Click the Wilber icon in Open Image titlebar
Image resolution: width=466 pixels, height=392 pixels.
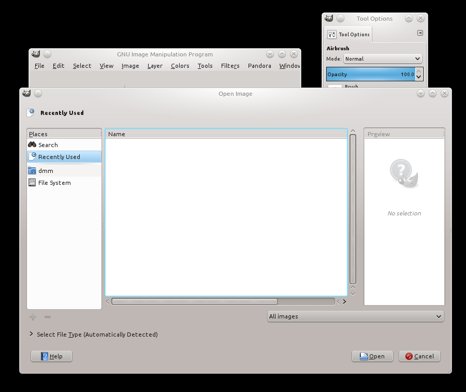click(26, 93)
